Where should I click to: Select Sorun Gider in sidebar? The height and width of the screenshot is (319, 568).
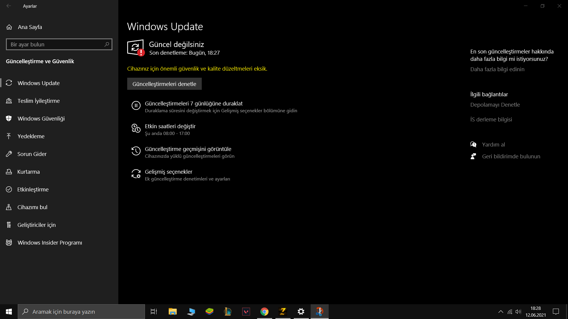[32, 154]
